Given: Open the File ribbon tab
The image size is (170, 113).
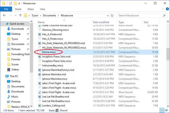Looking at the screenshot, I should (x=6, y=9).
